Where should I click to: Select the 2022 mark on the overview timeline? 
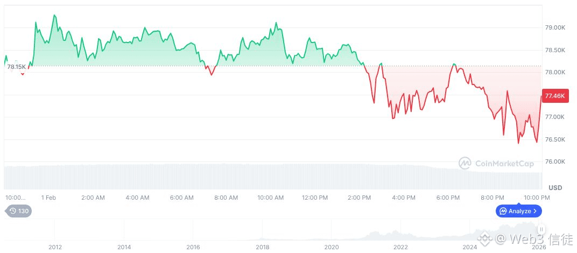click(x=400, y=247)
